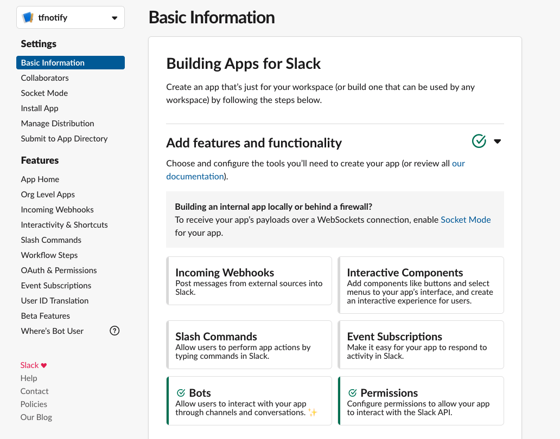Click the Settings section heading
The image size is (560, 439).
click(x=39, y=44)
